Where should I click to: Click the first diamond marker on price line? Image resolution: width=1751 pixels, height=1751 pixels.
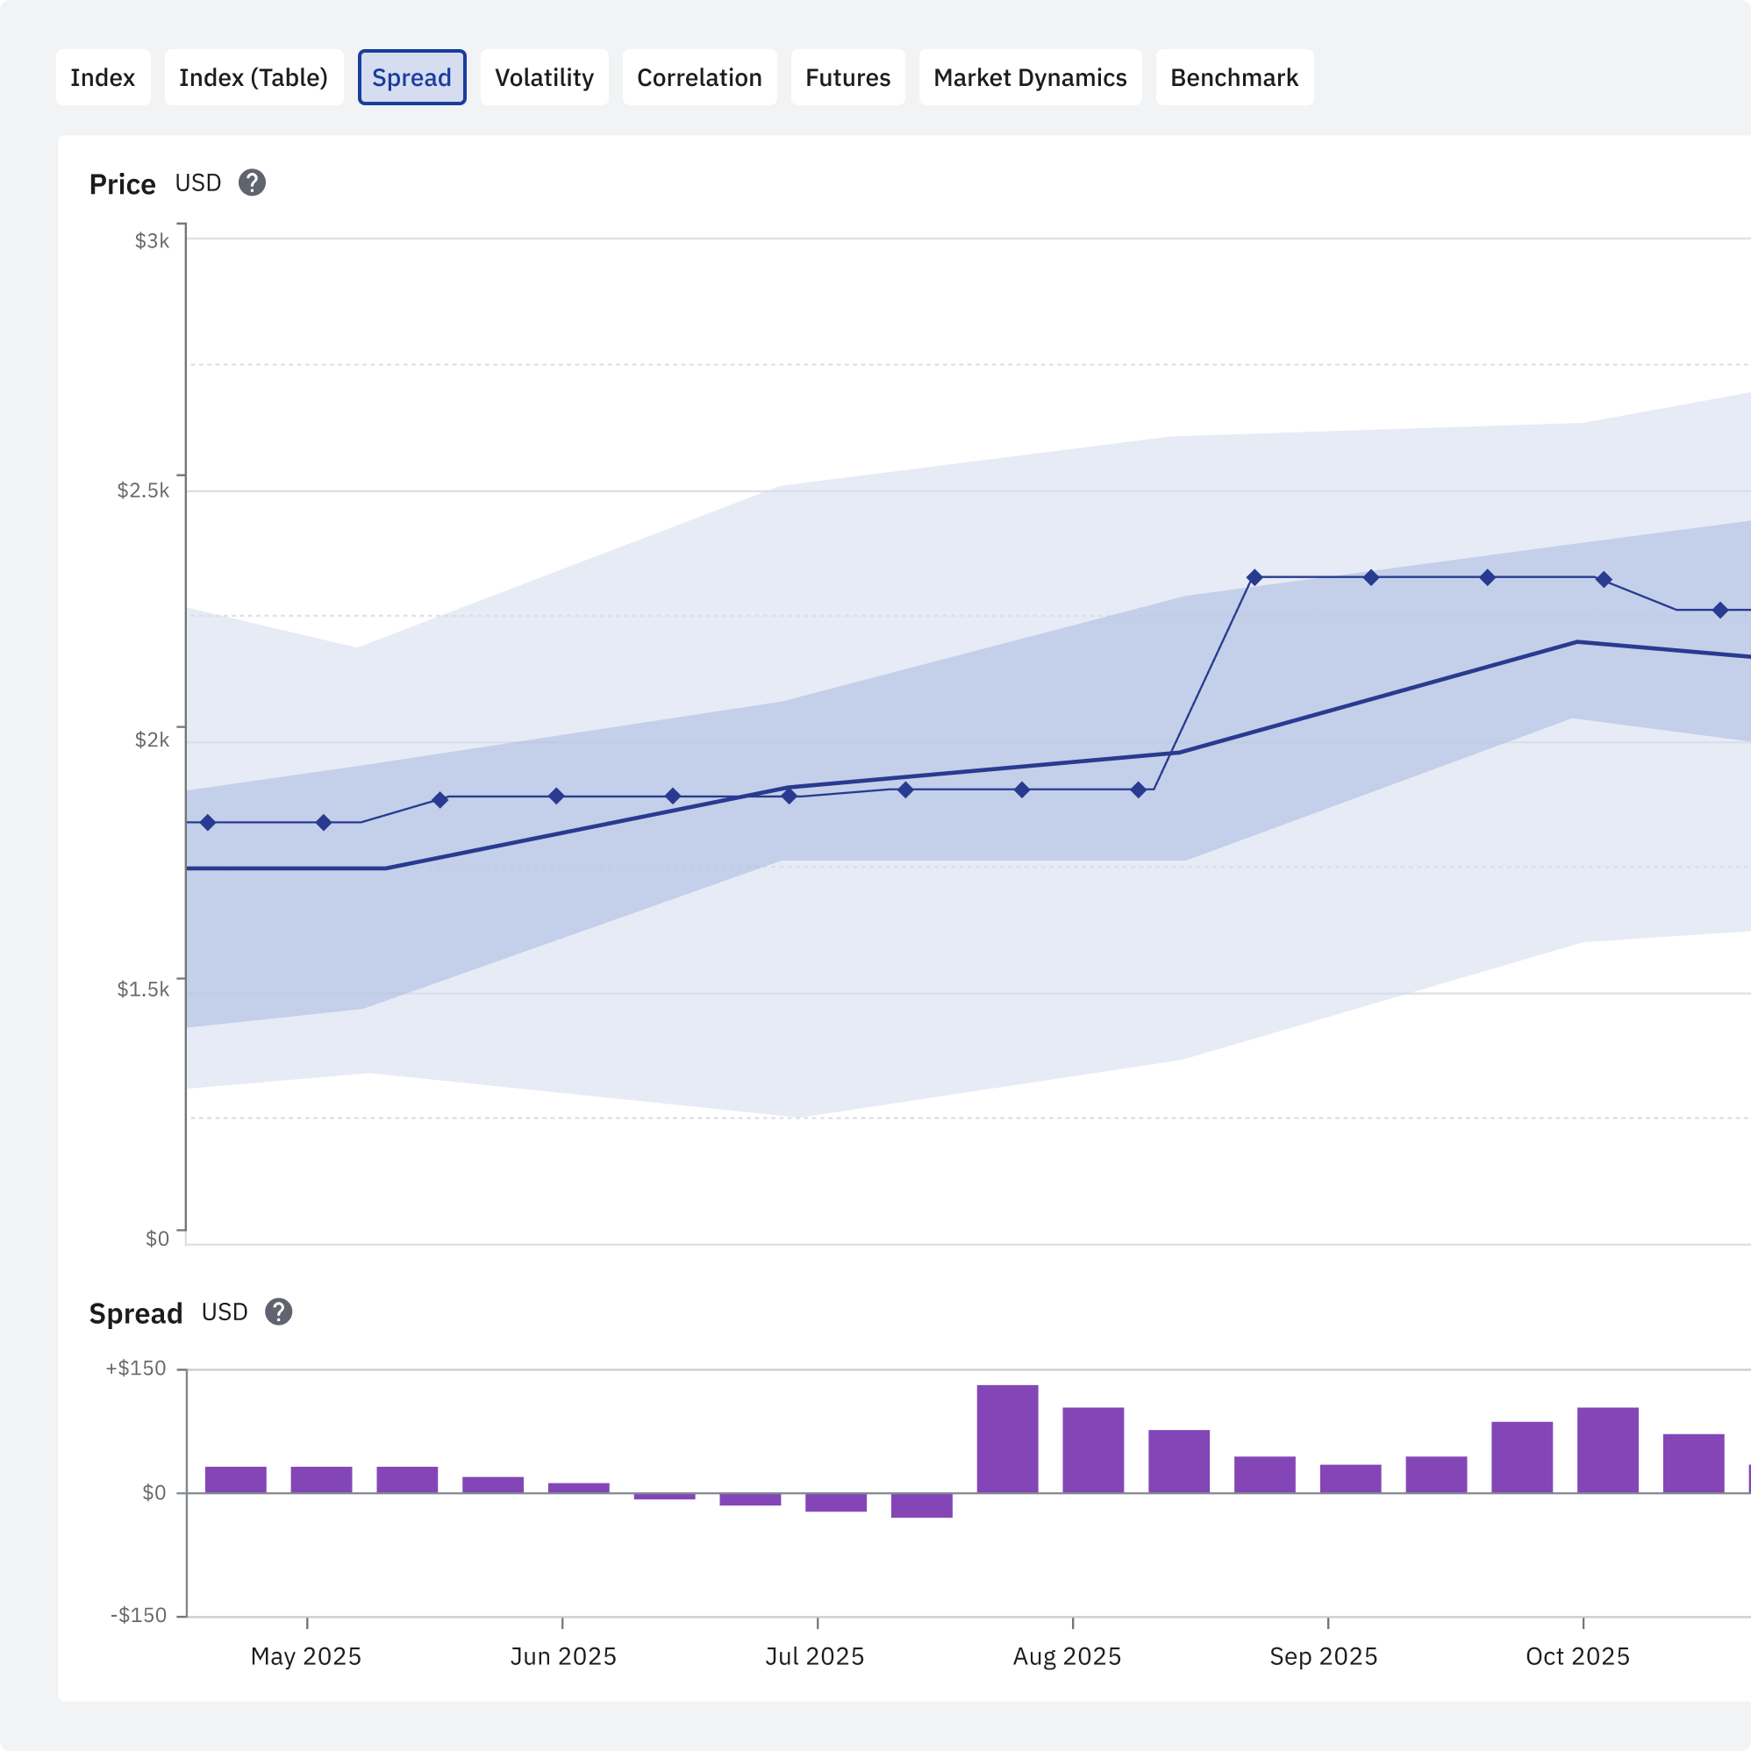click(208, 822)
